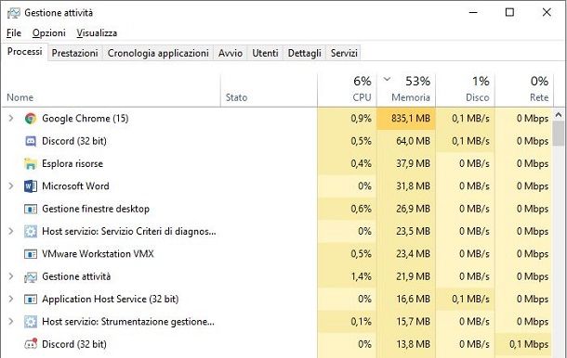This screenshot has width=567, height=358.
Task: Click the 16,6 MB memory value
Action: point(413,300)
